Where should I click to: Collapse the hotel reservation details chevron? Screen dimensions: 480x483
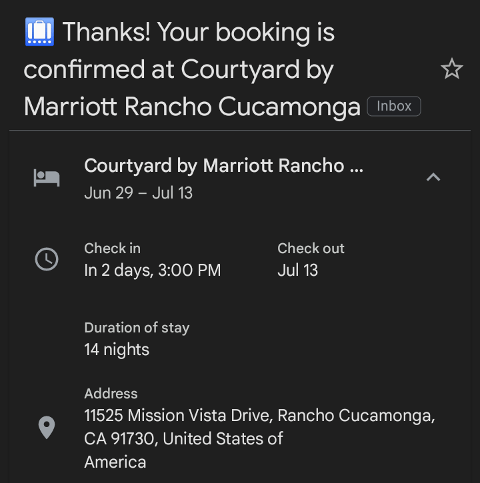pyautogui.click(x=433, y=177)
